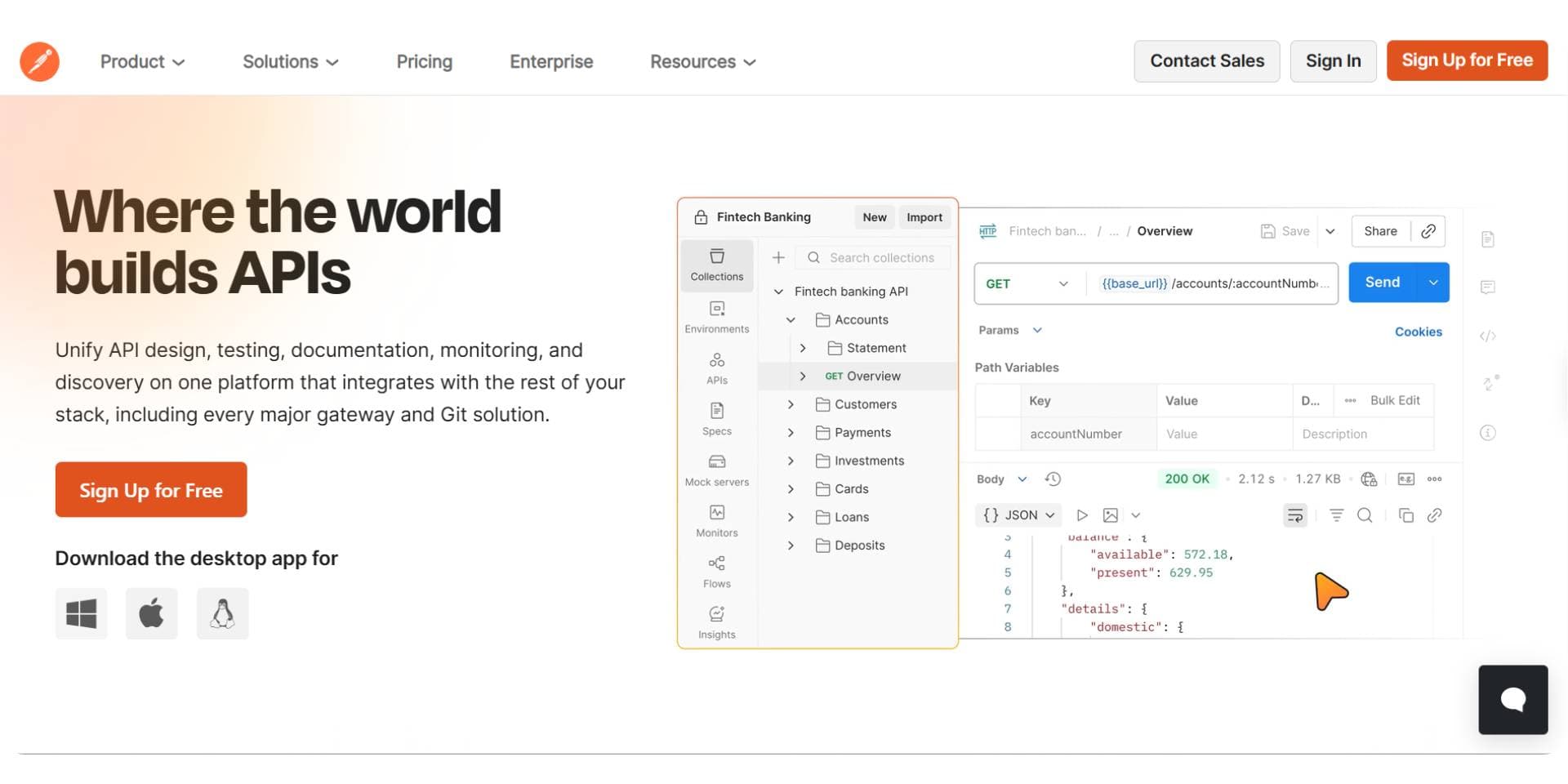
Task: Copy the response body using copy icon
Action: pos(1405,515)
